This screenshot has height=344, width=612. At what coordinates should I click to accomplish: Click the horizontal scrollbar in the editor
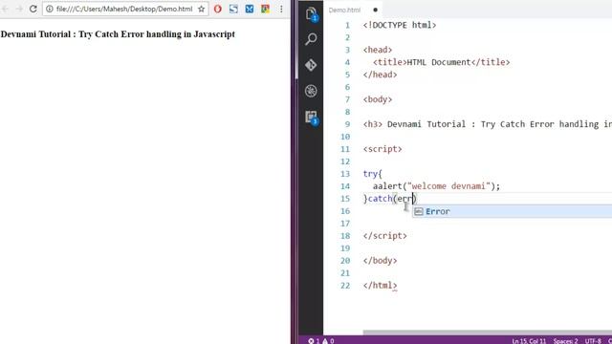coord(488,333)
